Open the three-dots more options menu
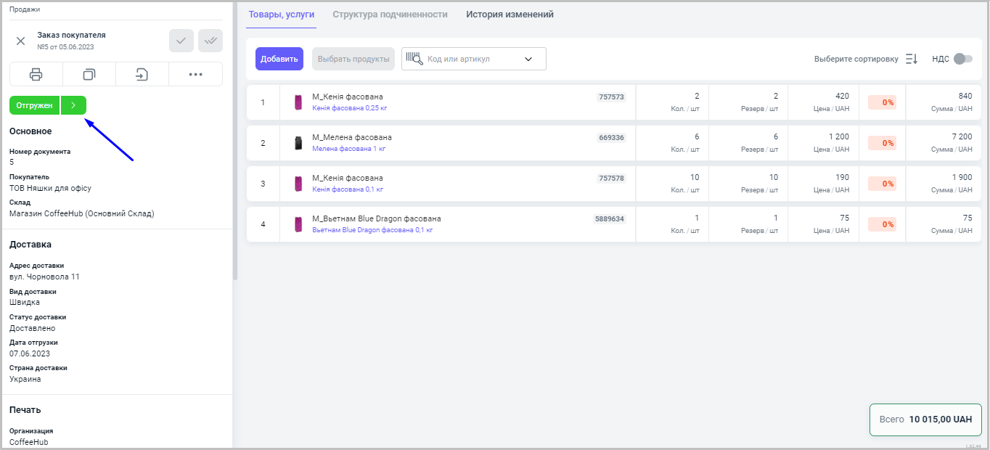 click(x=195, y=74)
